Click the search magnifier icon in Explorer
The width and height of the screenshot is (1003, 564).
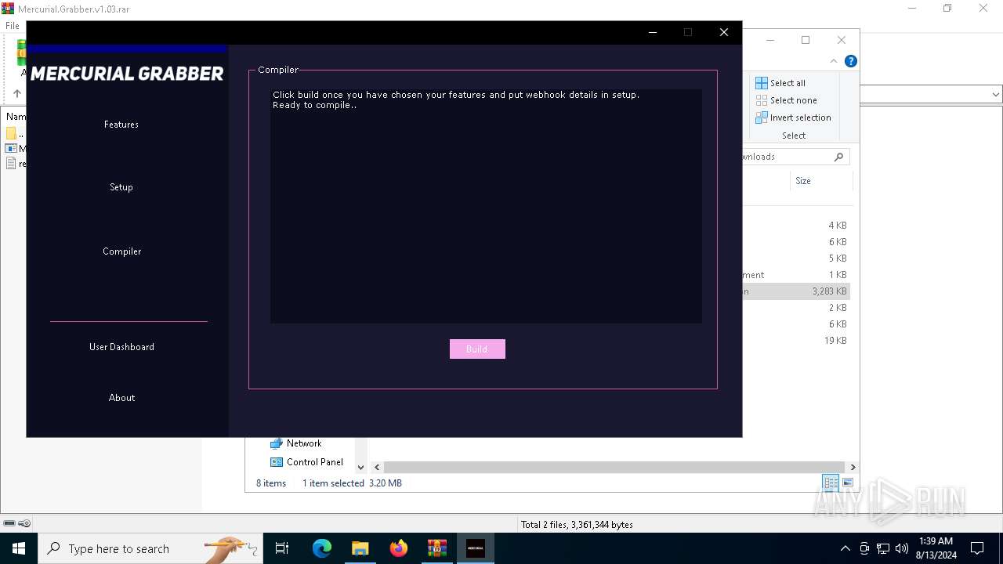(x=839, y=157)
